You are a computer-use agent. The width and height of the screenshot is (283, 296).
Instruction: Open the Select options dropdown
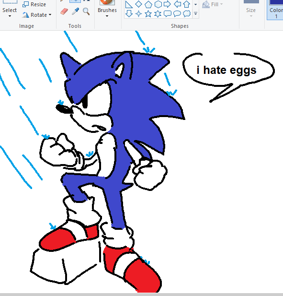click(x=10, y=12)
